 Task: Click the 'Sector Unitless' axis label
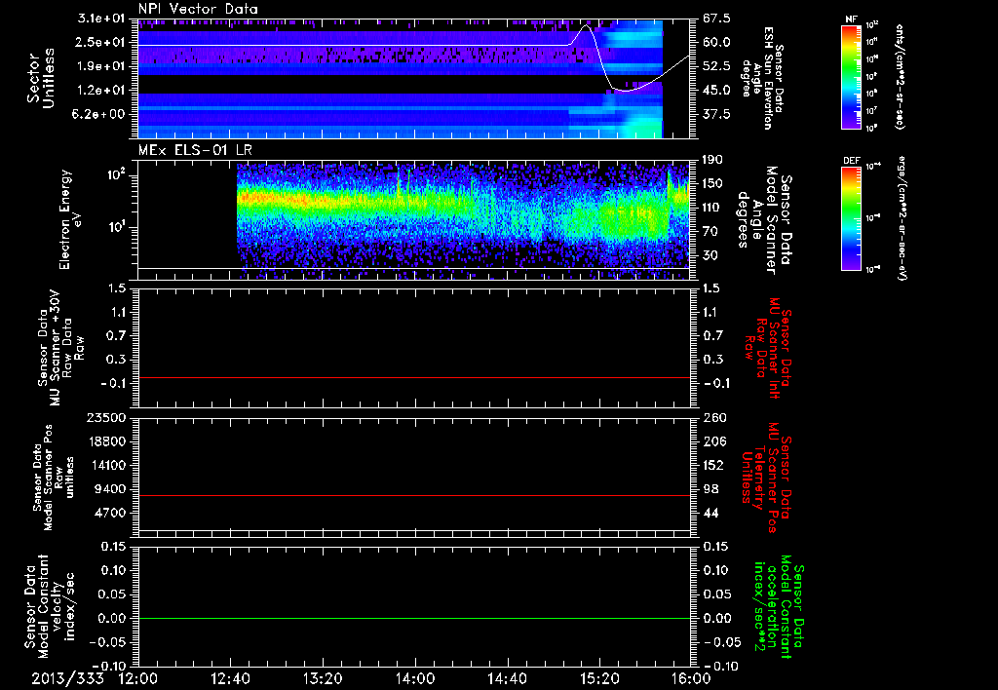pos(40,78)
